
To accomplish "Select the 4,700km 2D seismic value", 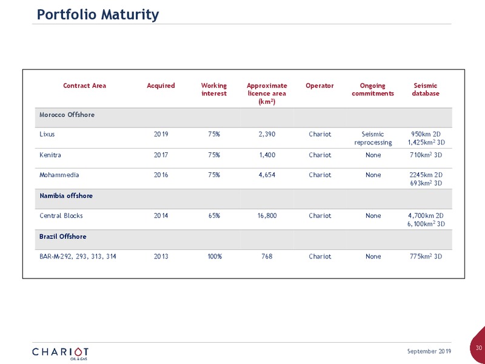I will click(426, 216).
